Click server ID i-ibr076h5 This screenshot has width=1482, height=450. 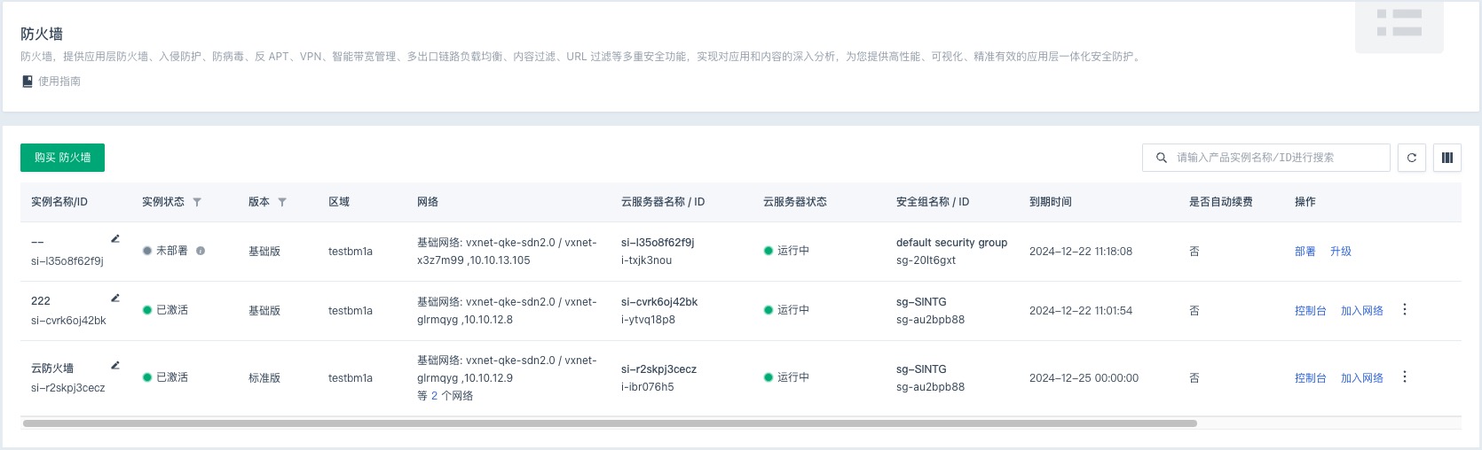648,387
